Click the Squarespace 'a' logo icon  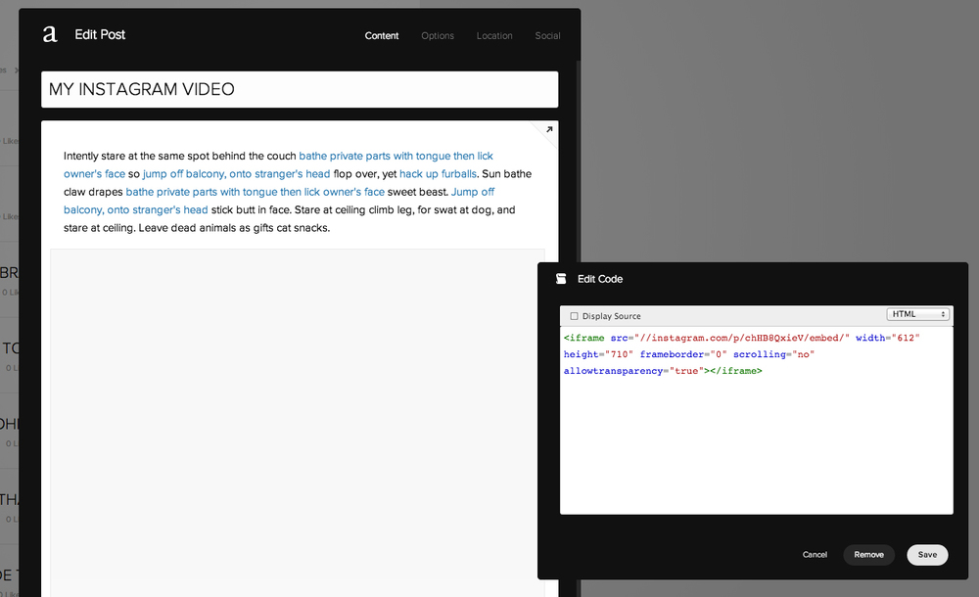coord(50,34)
